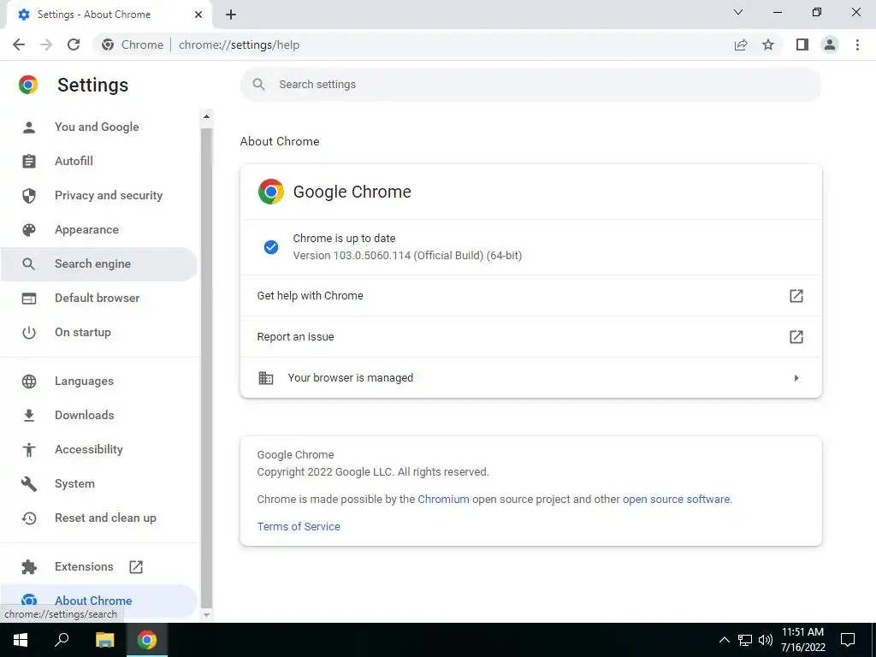Open the Terms of Service link

299,526
